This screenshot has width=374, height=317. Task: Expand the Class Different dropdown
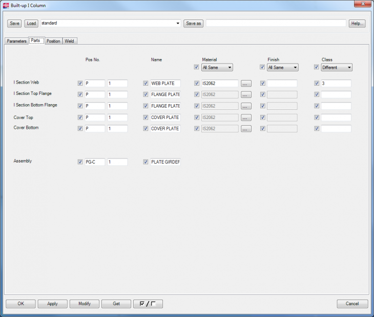(336, 67)
